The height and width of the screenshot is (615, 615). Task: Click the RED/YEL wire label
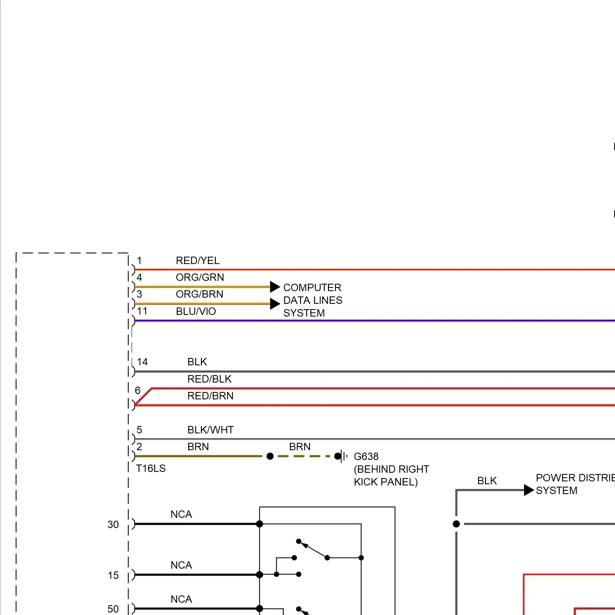(x=198, y=261)
